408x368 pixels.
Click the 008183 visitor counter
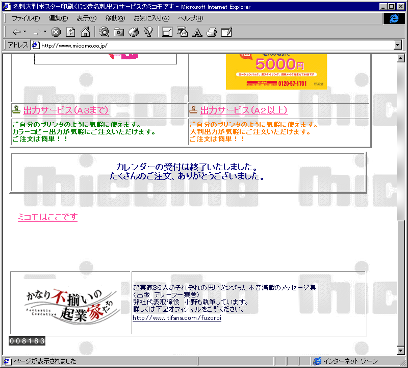point(27,341)
